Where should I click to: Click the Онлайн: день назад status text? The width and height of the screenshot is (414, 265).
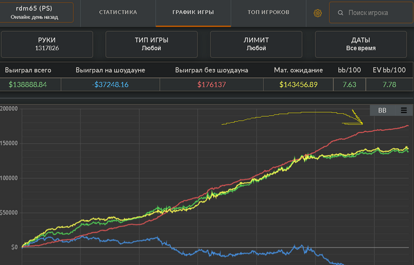(x=34, y=17)
